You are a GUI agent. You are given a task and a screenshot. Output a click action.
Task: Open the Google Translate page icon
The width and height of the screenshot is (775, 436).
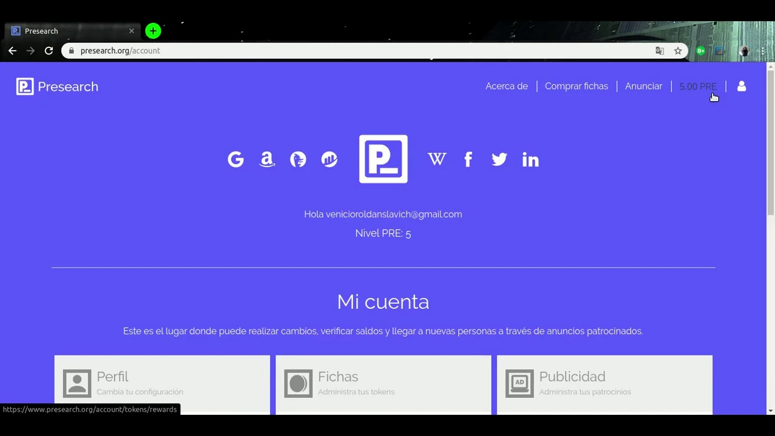660,51
